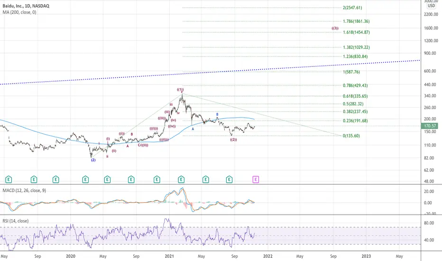The image size is (442, 261).
Task: Click the Baidu, Inc. symbol title
Action: [x=26, y=6]
